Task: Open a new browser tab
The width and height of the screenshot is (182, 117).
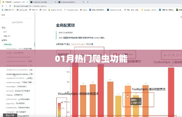Action: tap(88, 2)
